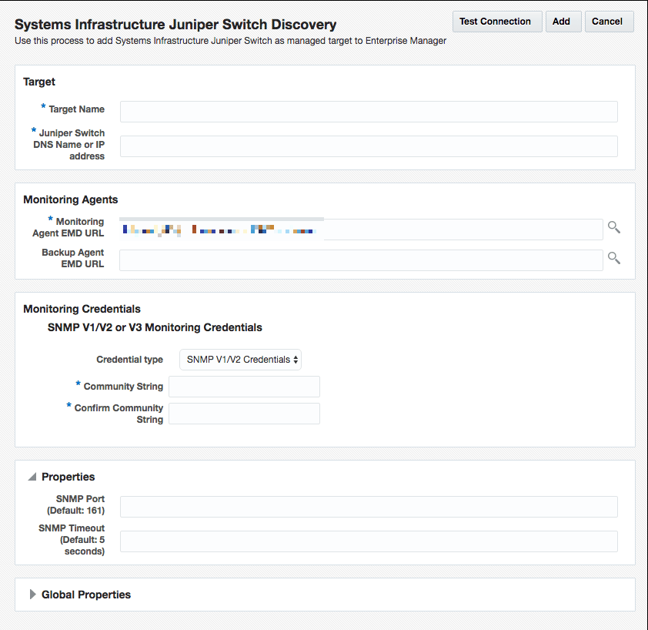Image resolution: width=648 pixels, height=630 pixels.
Task: Click the Test Connection button
Action: 497,22
